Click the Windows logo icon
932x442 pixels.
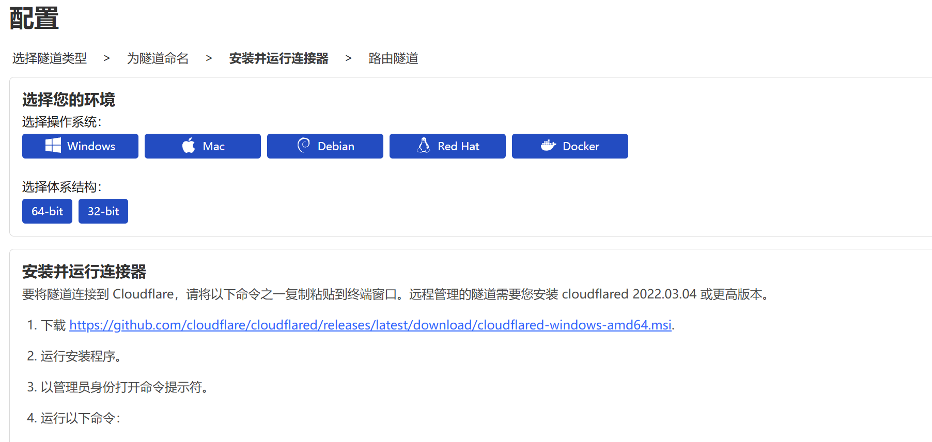53,146
